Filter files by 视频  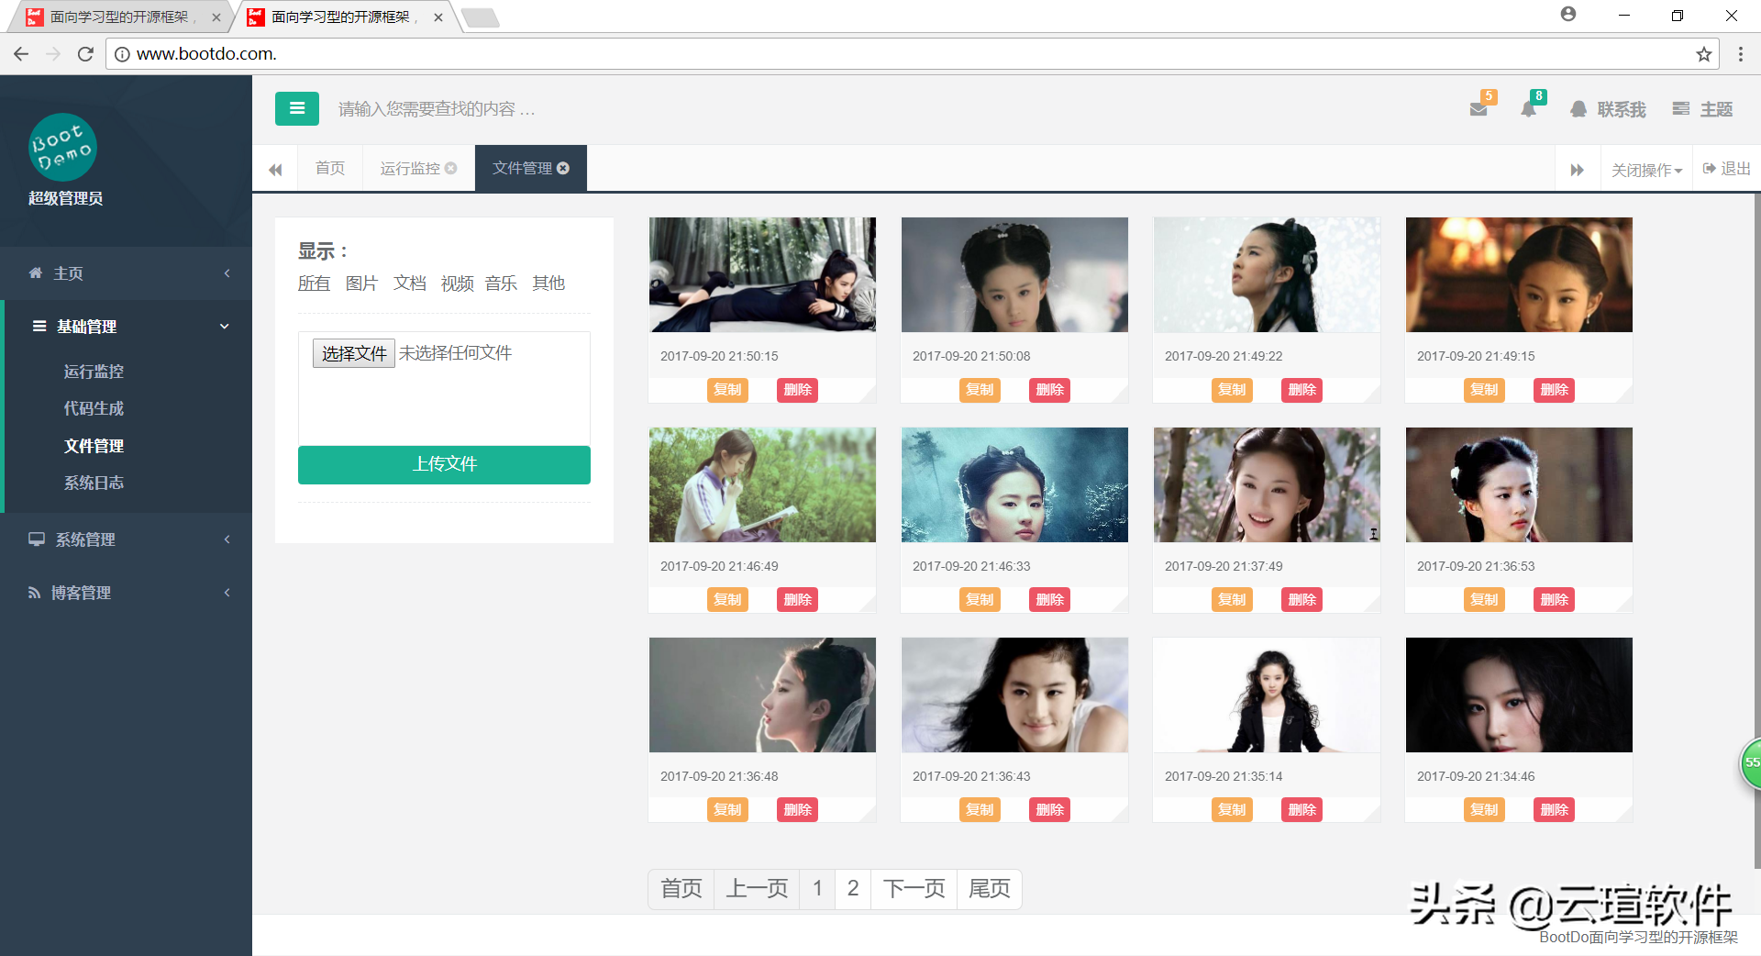(457, 283)
